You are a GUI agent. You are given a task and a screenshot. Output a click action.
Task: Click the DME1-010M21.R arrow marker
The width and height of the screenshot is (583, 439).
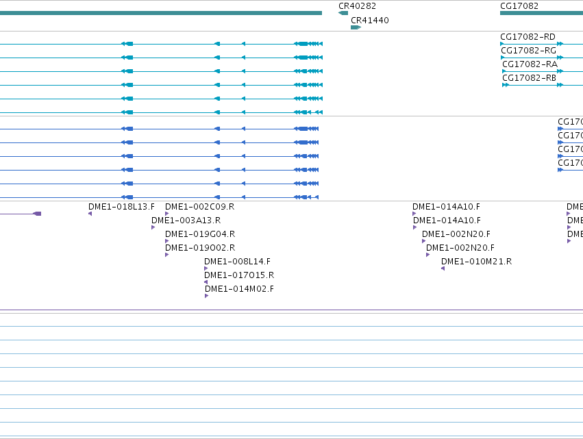443,268
